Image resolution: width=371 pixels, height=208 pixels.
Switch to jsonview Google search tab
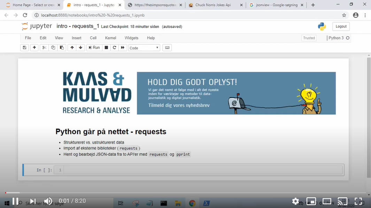coord(277,5)
